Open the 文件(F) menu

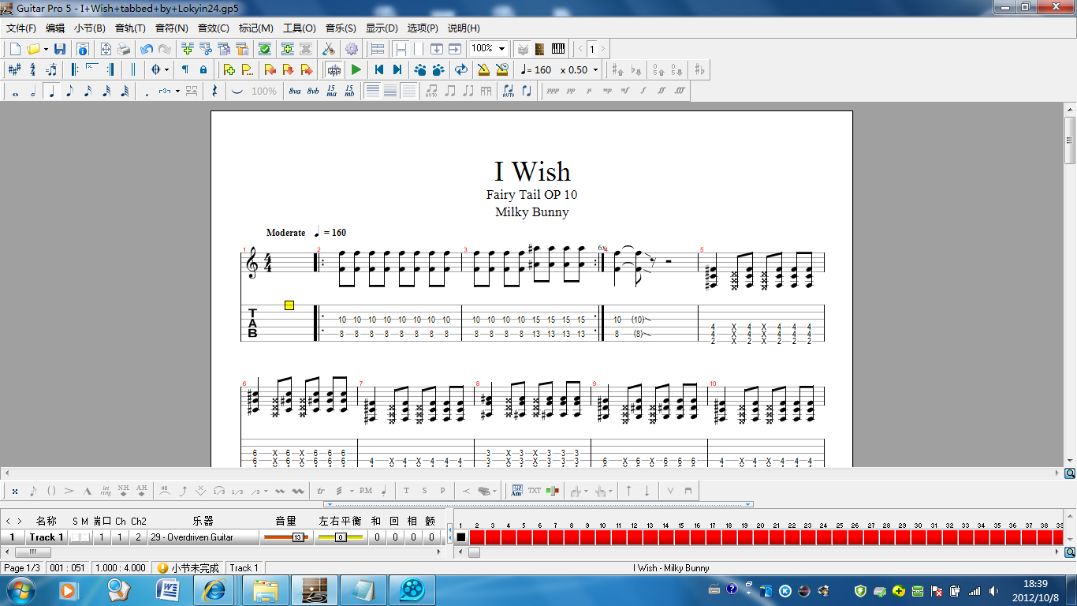point(21,28)
